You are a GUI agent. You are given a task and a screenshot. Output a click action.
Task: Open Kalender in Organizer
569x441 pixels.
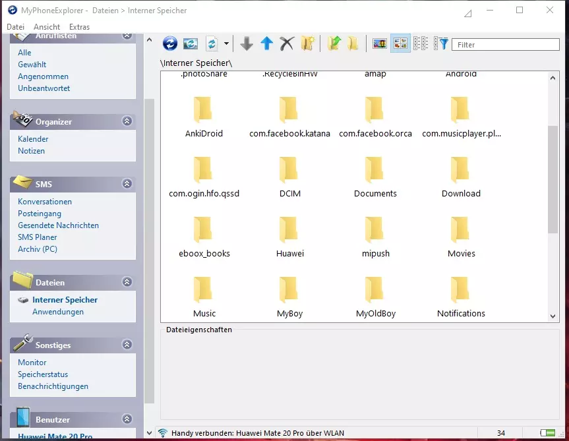33,139
